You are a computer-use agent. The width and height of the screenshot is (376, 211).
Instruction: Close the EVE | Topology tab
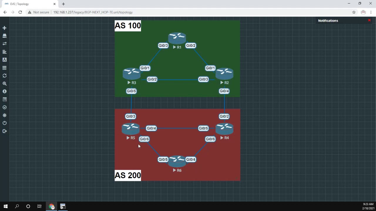[x=54, y=4]
